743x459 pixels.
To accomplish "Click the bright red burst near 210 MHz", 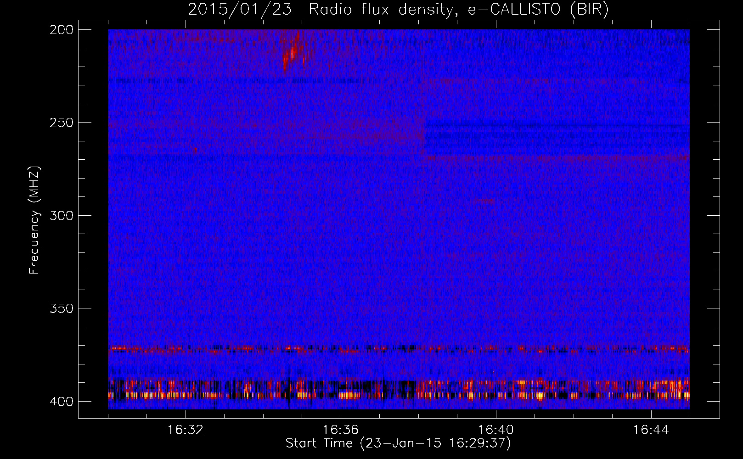I will 292,53.
